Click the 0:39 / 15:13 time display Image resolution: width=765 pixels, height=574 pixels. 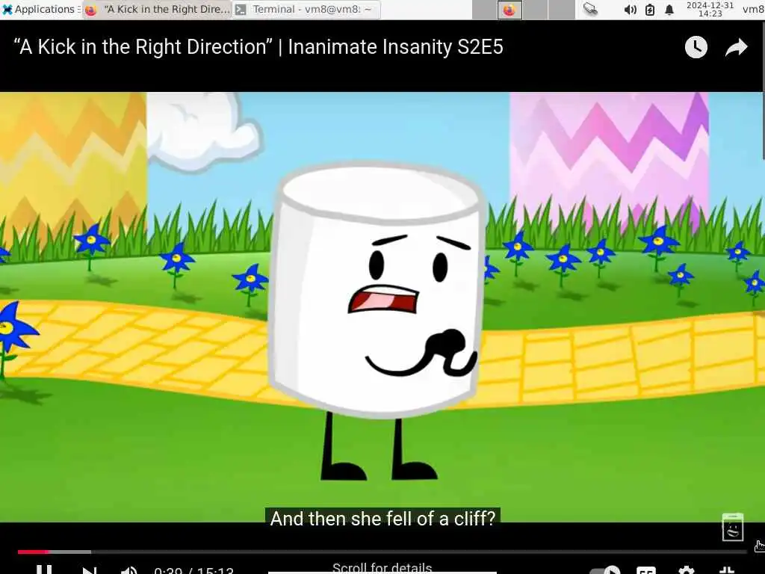point(193,570)
